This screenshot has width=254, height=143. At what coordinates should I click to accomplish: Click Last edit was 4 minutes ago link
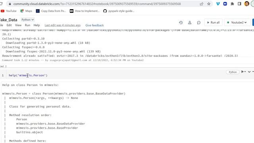pyautogui.click(x=63, y=25)
